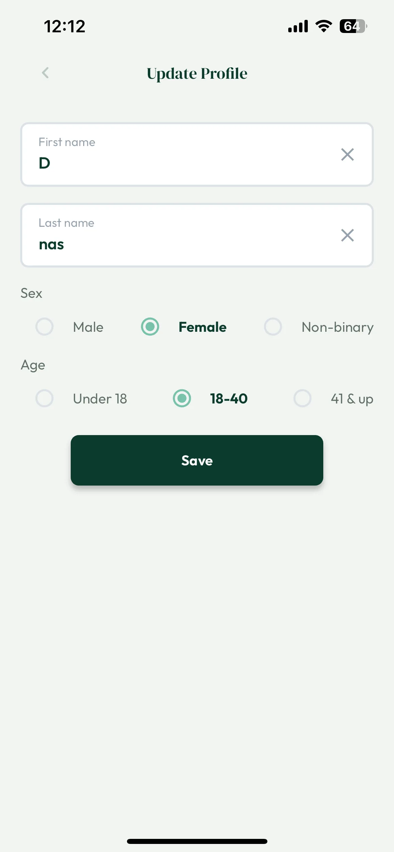Clear the First name field with X
Viewport: 394px width, 852px height.
pyautogui.click(x=347, y=154)
